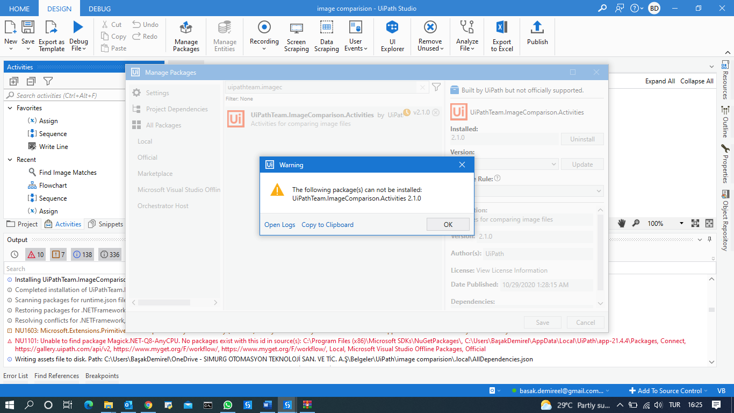Click the filter funnel in Manage Packages
The height and width of the screenshot is (413, 734).
pos(436,87)
